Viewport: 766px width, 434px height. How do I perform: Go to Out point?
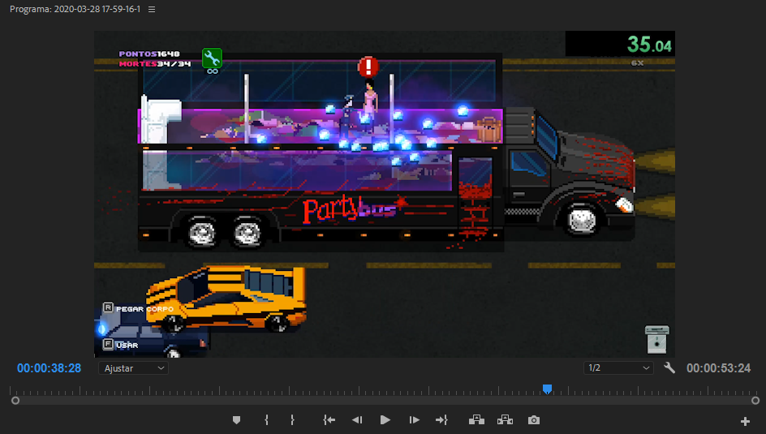click(x=441, y=420)
